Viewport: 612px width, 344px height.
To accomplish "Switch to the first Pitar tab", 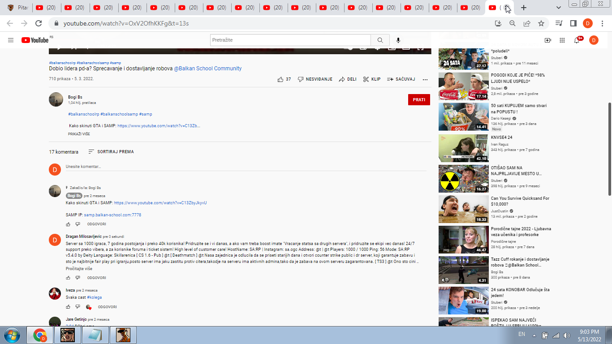I will pos(17,8).
